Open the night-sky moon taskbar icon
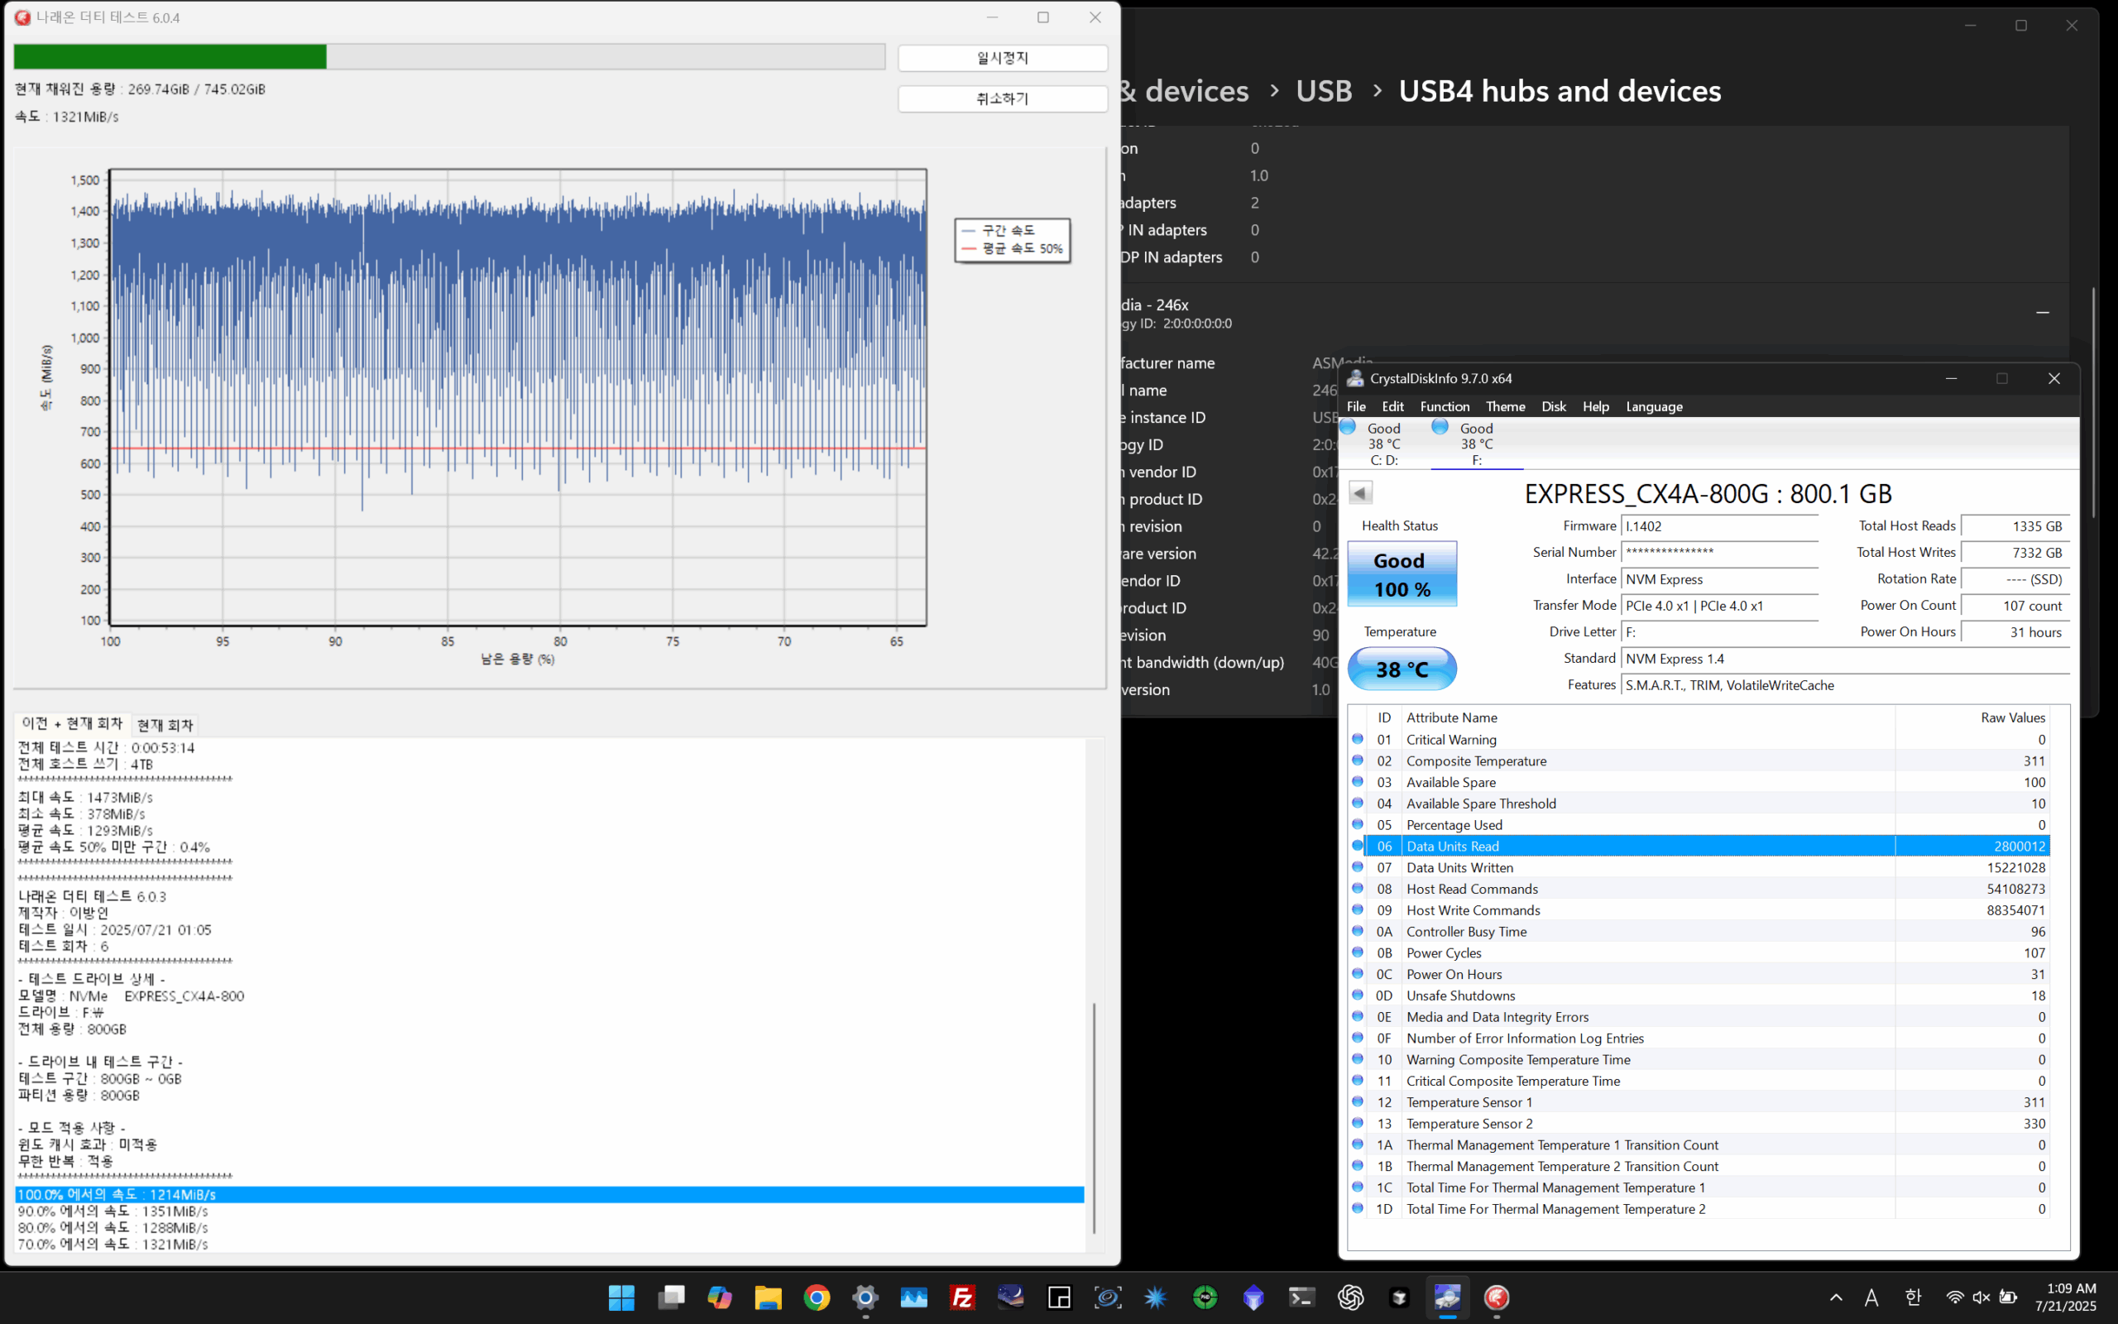2118x1324 pixels. pos(1011,1297)
